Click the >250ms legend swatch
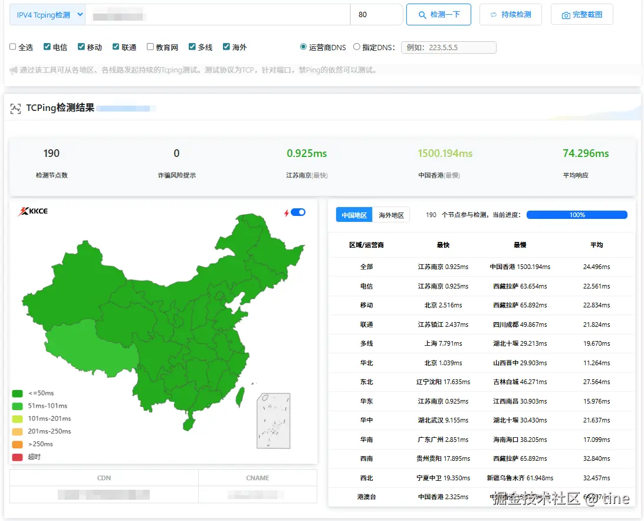644x521 pixels. (x=17, y=444)
